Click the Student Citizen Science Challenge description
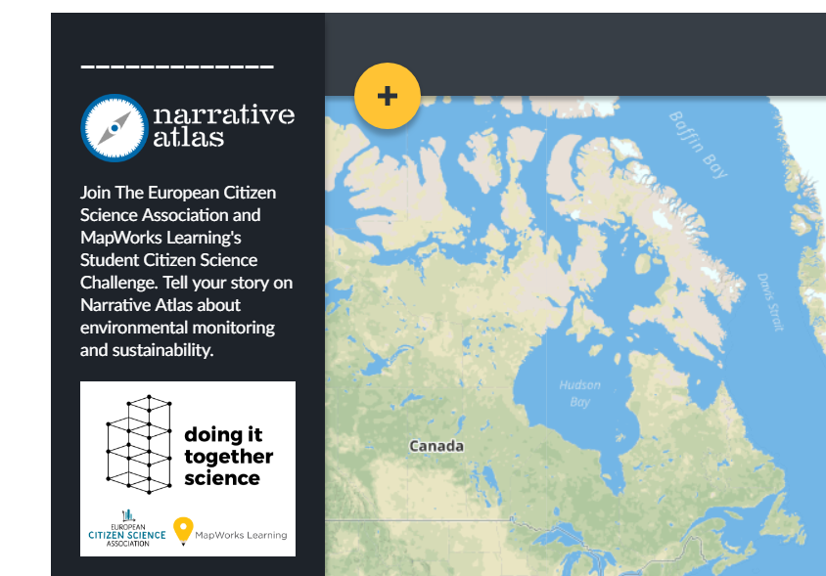This screenshot has height=576, width=826. tap(186, 271)
